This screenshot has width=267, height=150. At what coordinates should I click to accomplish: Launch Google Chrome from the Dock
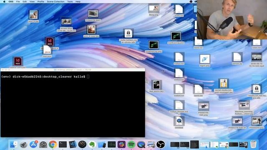53,145
